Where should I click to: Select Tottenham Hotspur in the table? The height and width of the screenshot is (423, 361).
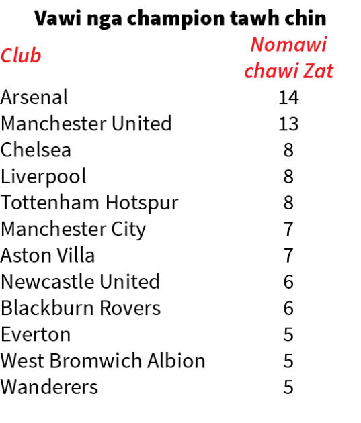click(x=89, y=203)
